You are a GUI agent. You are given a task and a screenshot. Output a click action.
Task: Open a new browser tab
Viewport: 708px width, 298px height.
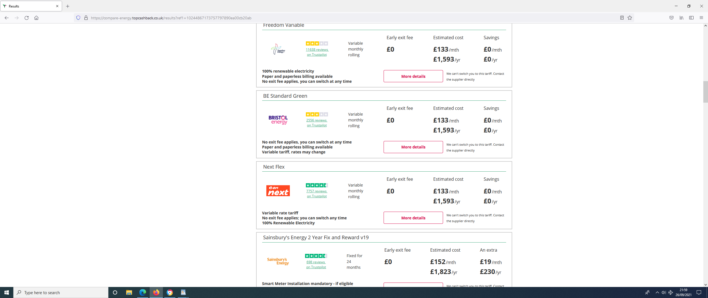point(67,6)
